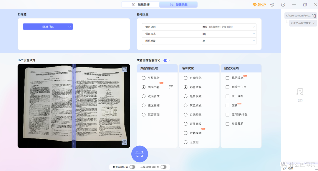
Task: Check the 统一规格 checkbox
Action: pyautogui.click(x=227, y=96)
